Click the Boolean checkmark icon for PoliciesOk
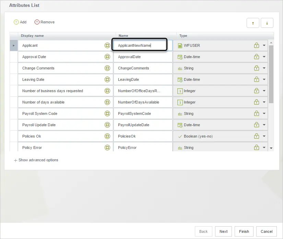The height and width of the screenshot is (239, 283). tap(180, 137)
